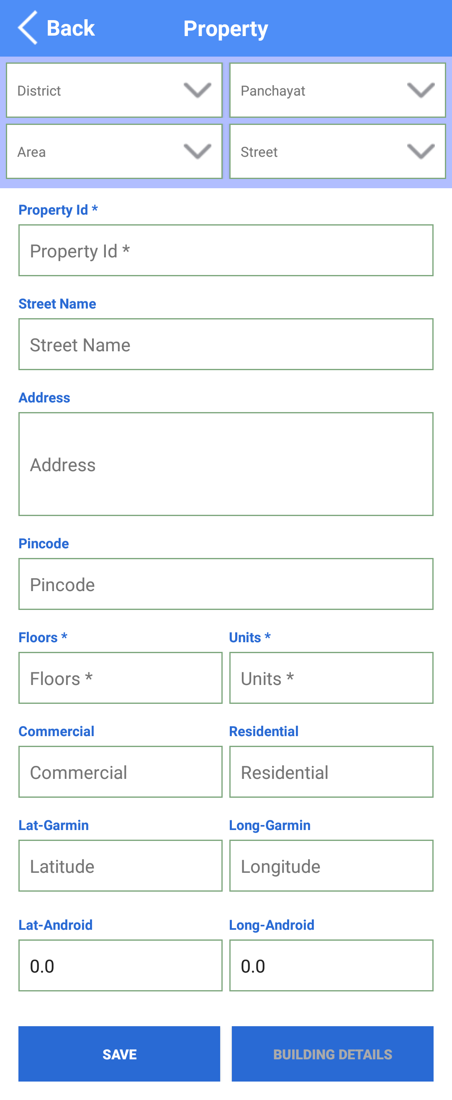Expand the Street dropdown chevron

click(x=421, y=152)
